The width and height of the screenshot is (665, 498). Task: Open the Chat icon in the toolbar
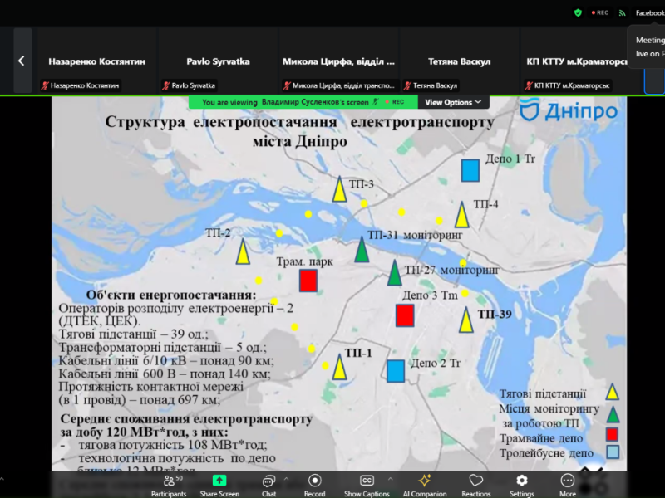click(x=268, y=480)
